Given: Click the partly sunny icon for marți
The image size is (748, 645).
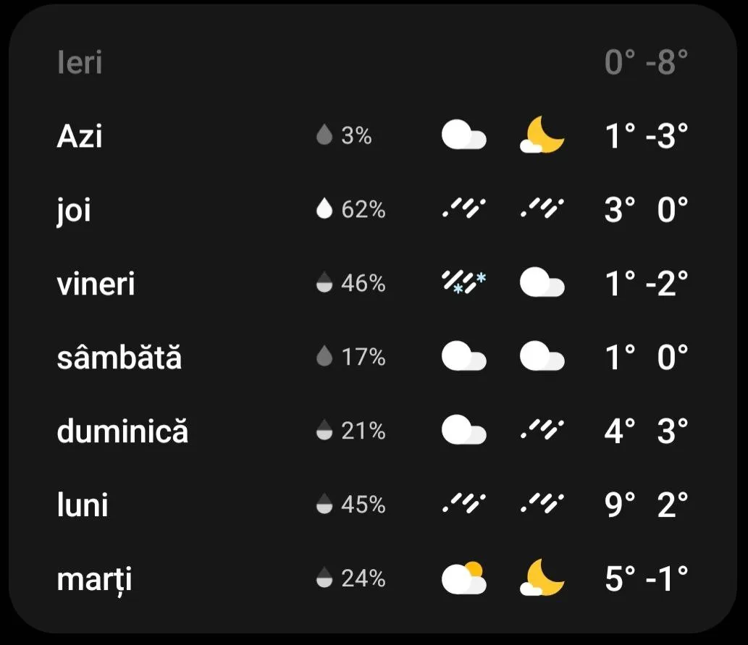Looking at the screenshot, I should coord(463,578).
